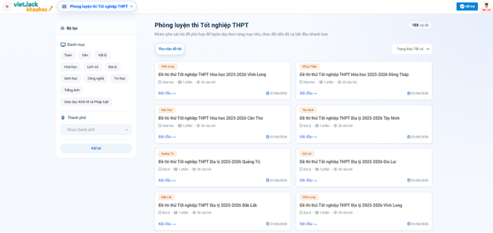Click grid icon in Phòng luyện thi selector

(64, 6)
